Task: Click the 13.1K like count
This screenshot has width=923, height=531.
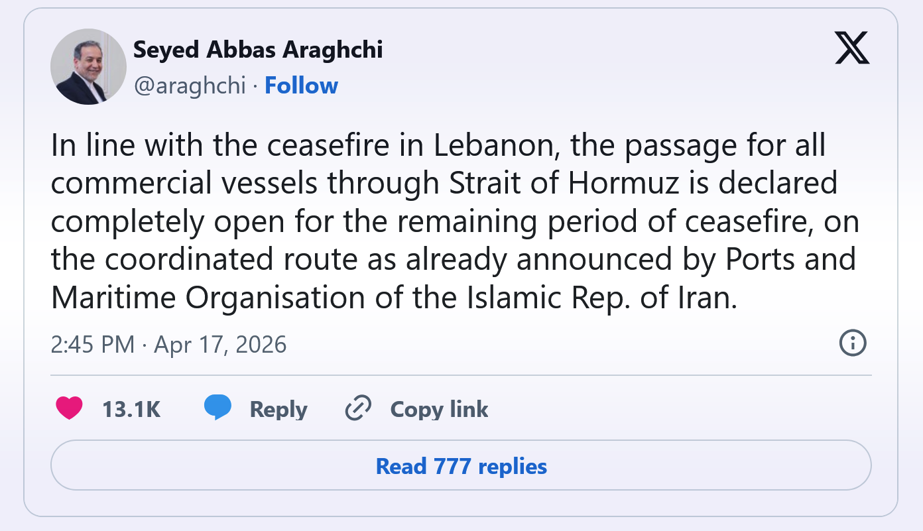Action: pyautogui.click(x=131, y=408)
